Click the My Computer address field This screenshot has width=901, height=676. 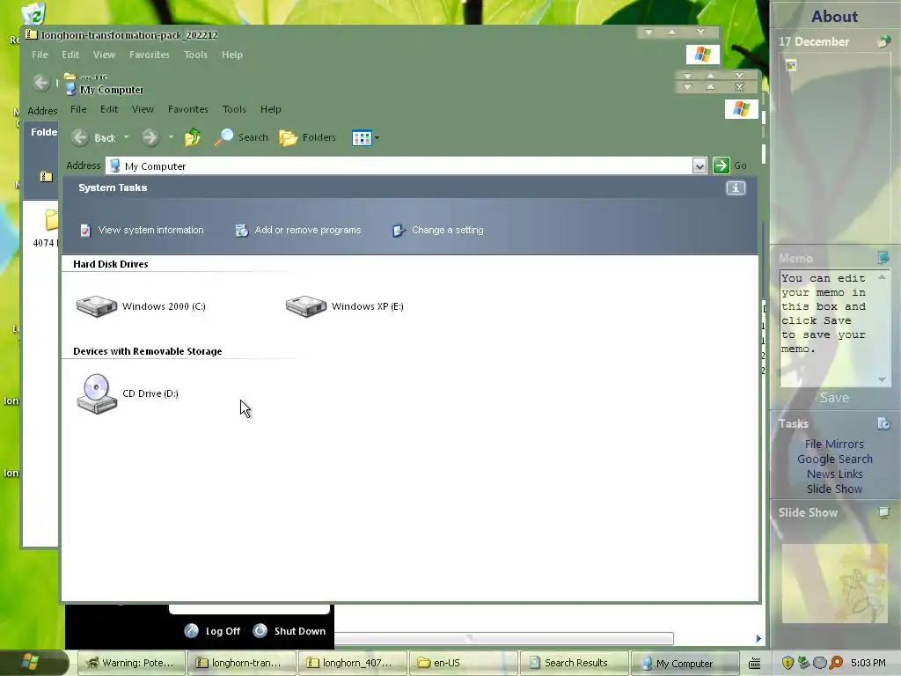click(399, 166)
